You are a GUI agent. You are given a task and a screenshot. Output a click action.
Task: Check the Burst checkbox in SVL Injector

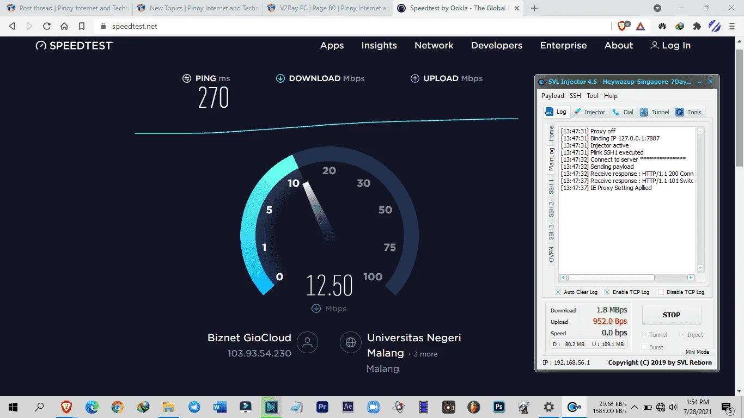point(644,347)
